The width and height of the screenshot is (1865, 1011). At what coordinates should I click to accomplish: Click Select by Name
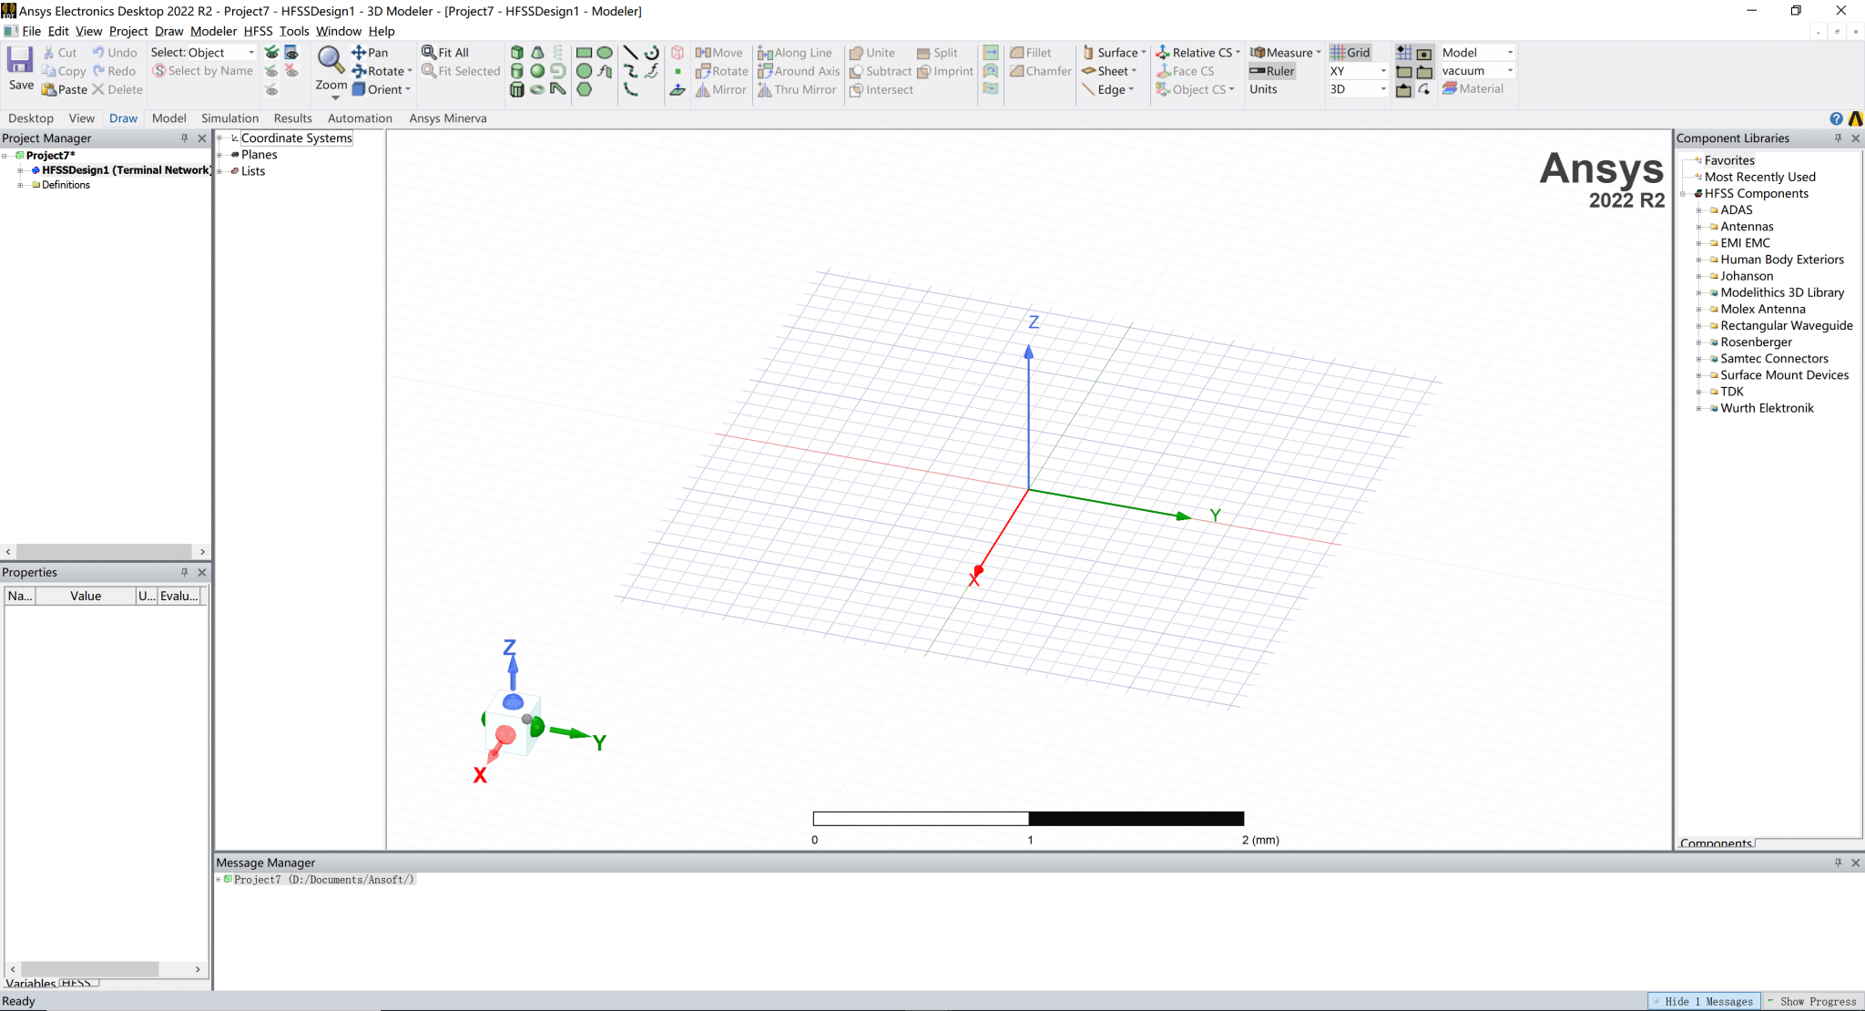coord(202,70)
